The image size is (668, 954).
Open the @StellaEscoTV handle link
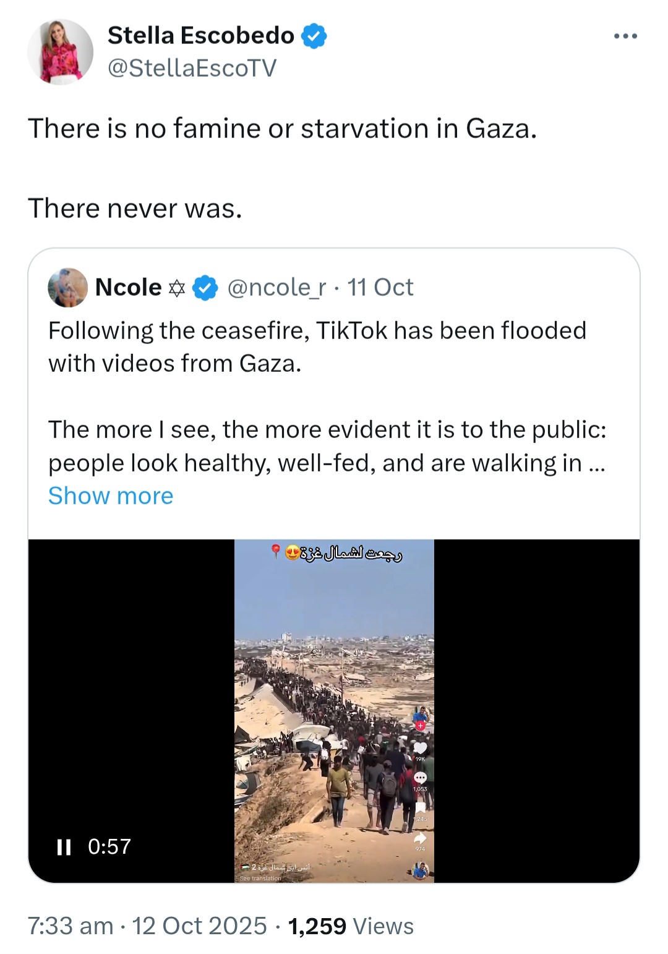pyautogui.click(x=192, y=68)
